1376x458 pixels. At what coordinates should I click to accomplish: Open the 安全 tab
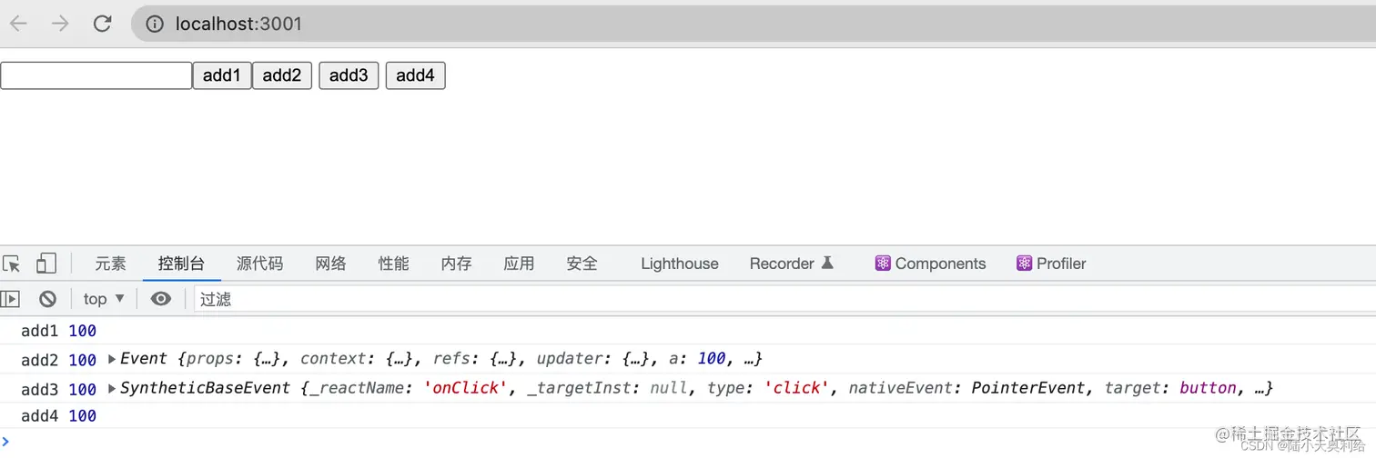point(582,264)
